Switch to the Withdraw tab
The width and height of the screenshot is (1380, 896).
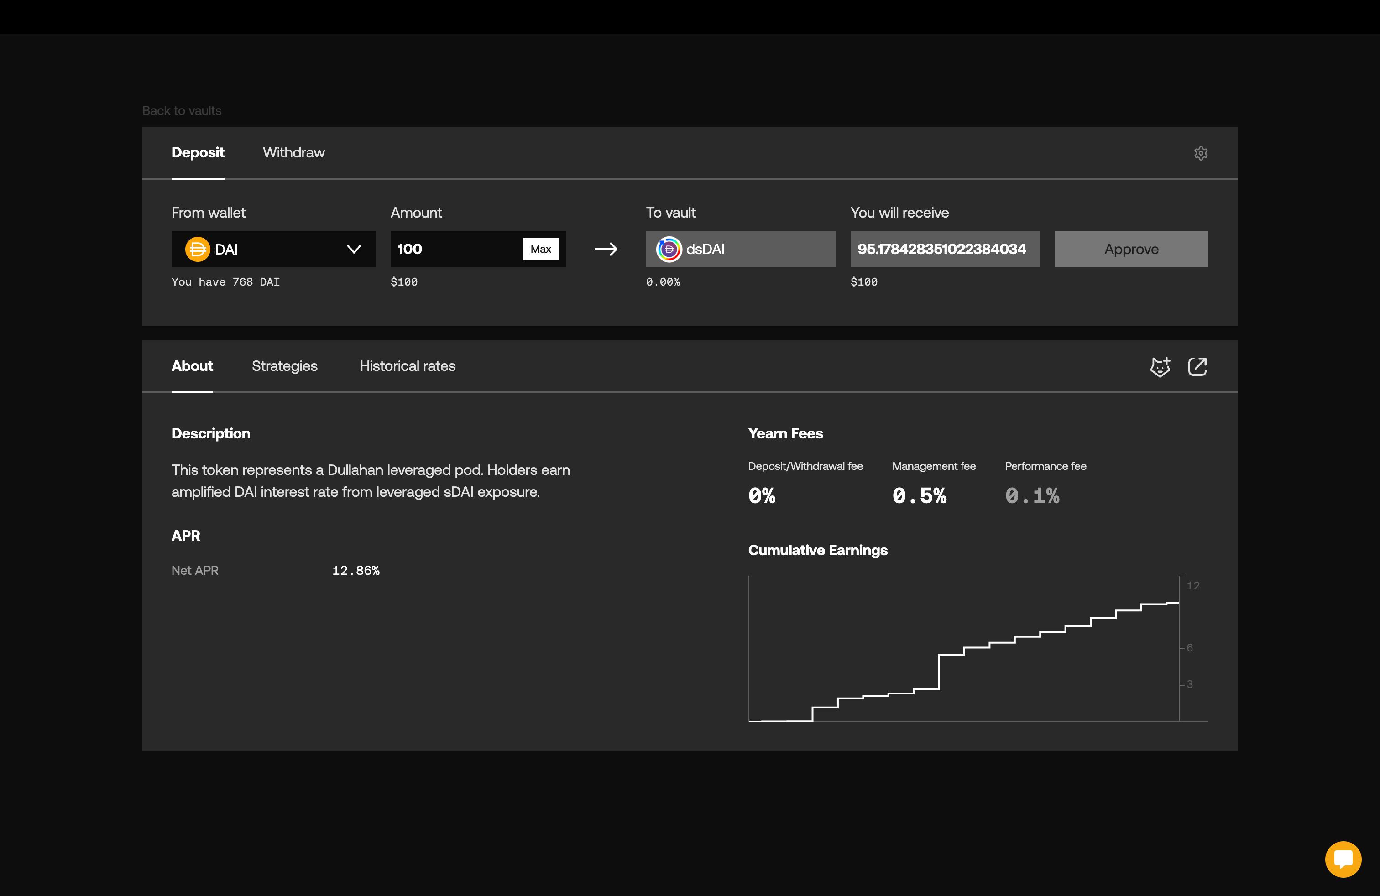[x=293, y=152]
